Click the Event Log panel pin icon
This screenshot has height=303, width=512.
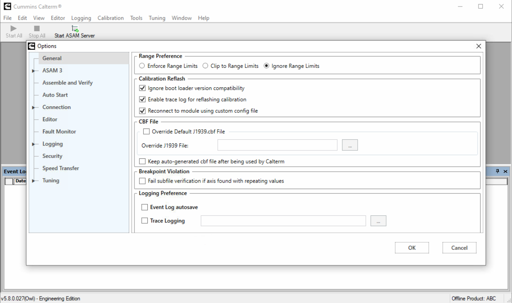[x=497, y=171]
